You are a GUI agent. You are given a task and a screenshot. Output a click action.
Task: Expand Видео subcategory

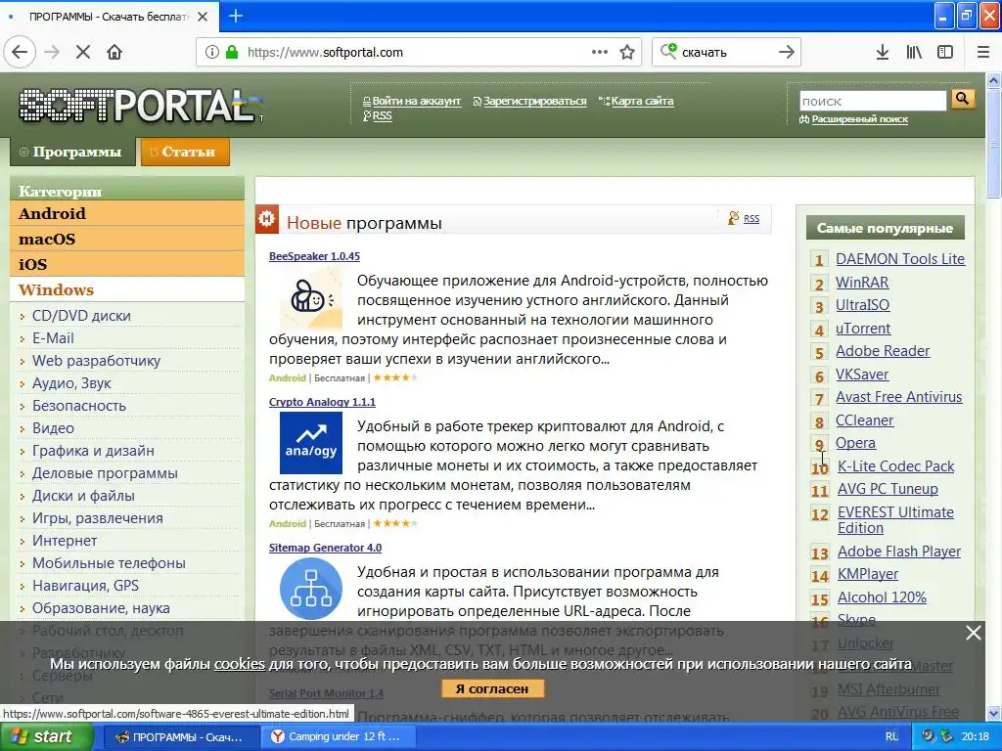[53, 428]
